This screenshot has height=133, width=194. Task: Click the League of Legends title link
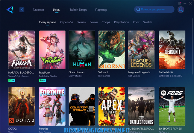click(x=139, y=72)
